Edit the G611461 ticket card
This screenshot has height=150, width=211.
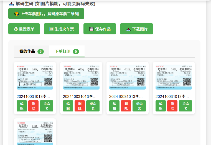pos(68,106)
